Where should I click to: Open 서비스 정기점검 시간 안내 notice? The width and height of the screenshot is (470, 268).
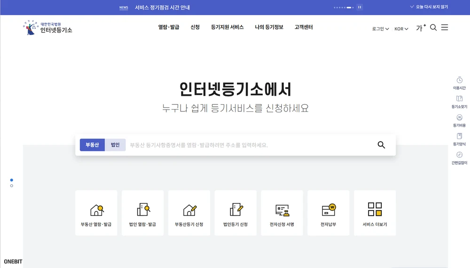tap(162, 8)
